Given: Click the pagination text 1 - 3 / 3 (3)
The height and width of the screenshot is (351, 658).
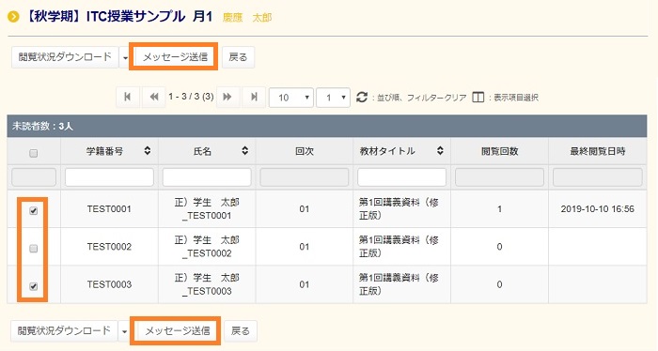Looking at the screenshot, I should pos(191,97).
